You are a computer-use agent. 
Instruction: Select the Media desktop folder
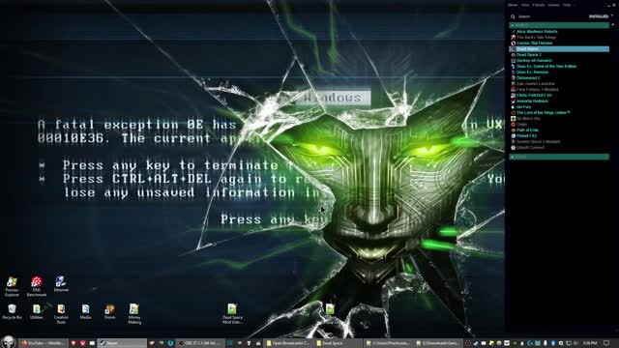tap(86, 311)
